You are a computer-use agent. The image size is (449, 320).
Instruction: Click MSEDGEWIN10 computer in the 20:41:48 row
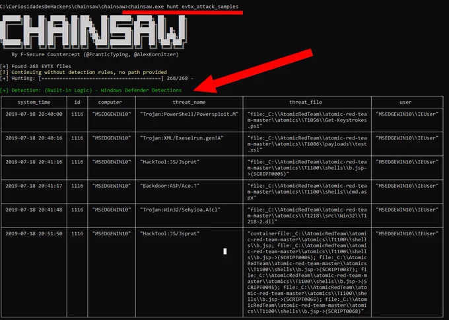[x=112, y=210]
